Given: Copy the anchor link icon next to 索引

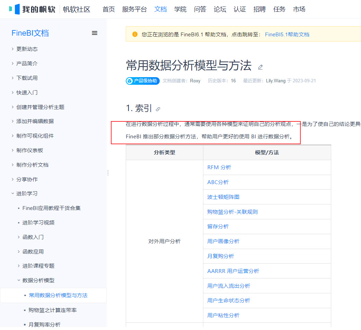Looking at the screenshot, I should pyautogui.click(x=158, y=109).
